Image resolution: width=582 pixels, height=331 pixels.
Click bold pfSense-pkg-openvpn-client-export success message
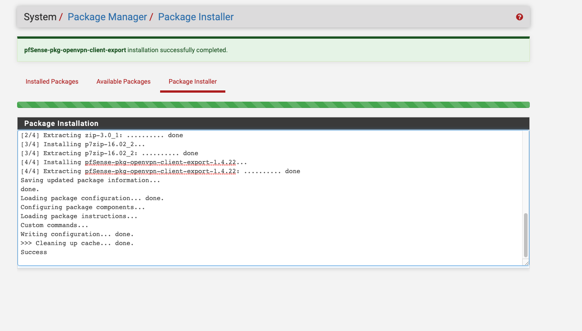(75, 50)
